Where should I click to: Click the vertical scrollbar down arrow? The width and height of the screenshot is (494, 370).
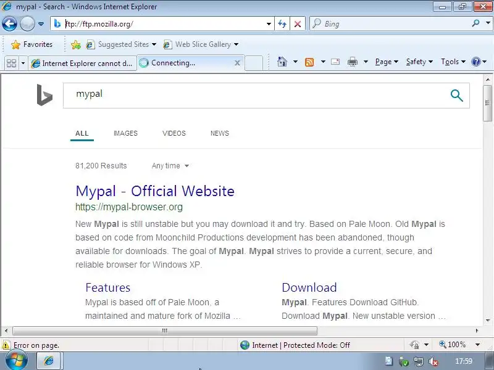pos(487,321)
